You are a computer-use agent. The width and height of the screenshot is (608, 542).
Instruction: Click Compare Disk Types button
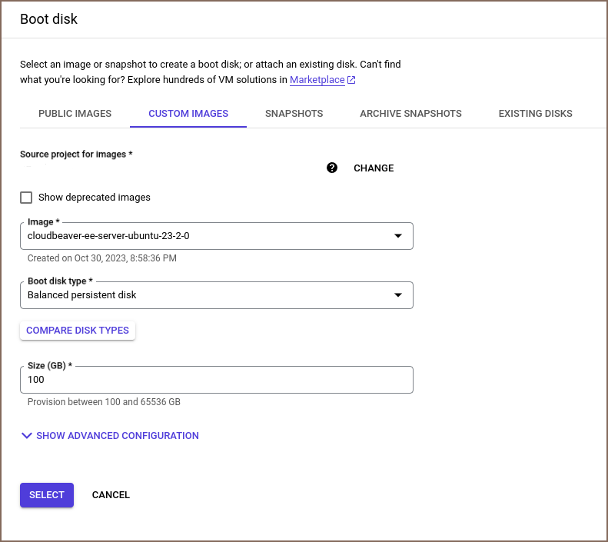pos(78,331)
